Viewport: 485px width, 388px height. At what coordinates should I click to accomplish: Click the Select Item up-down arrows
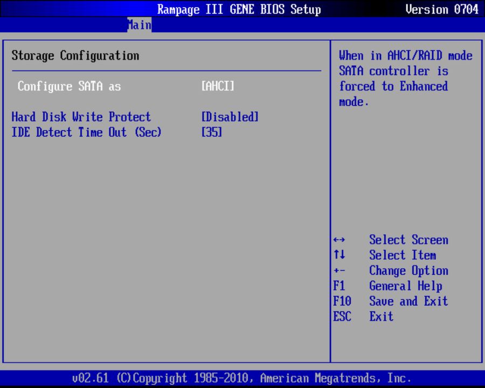[339, 255]
